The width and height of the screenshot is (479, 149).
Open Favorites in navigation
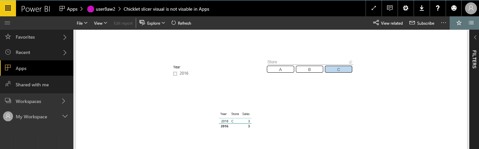25,37
